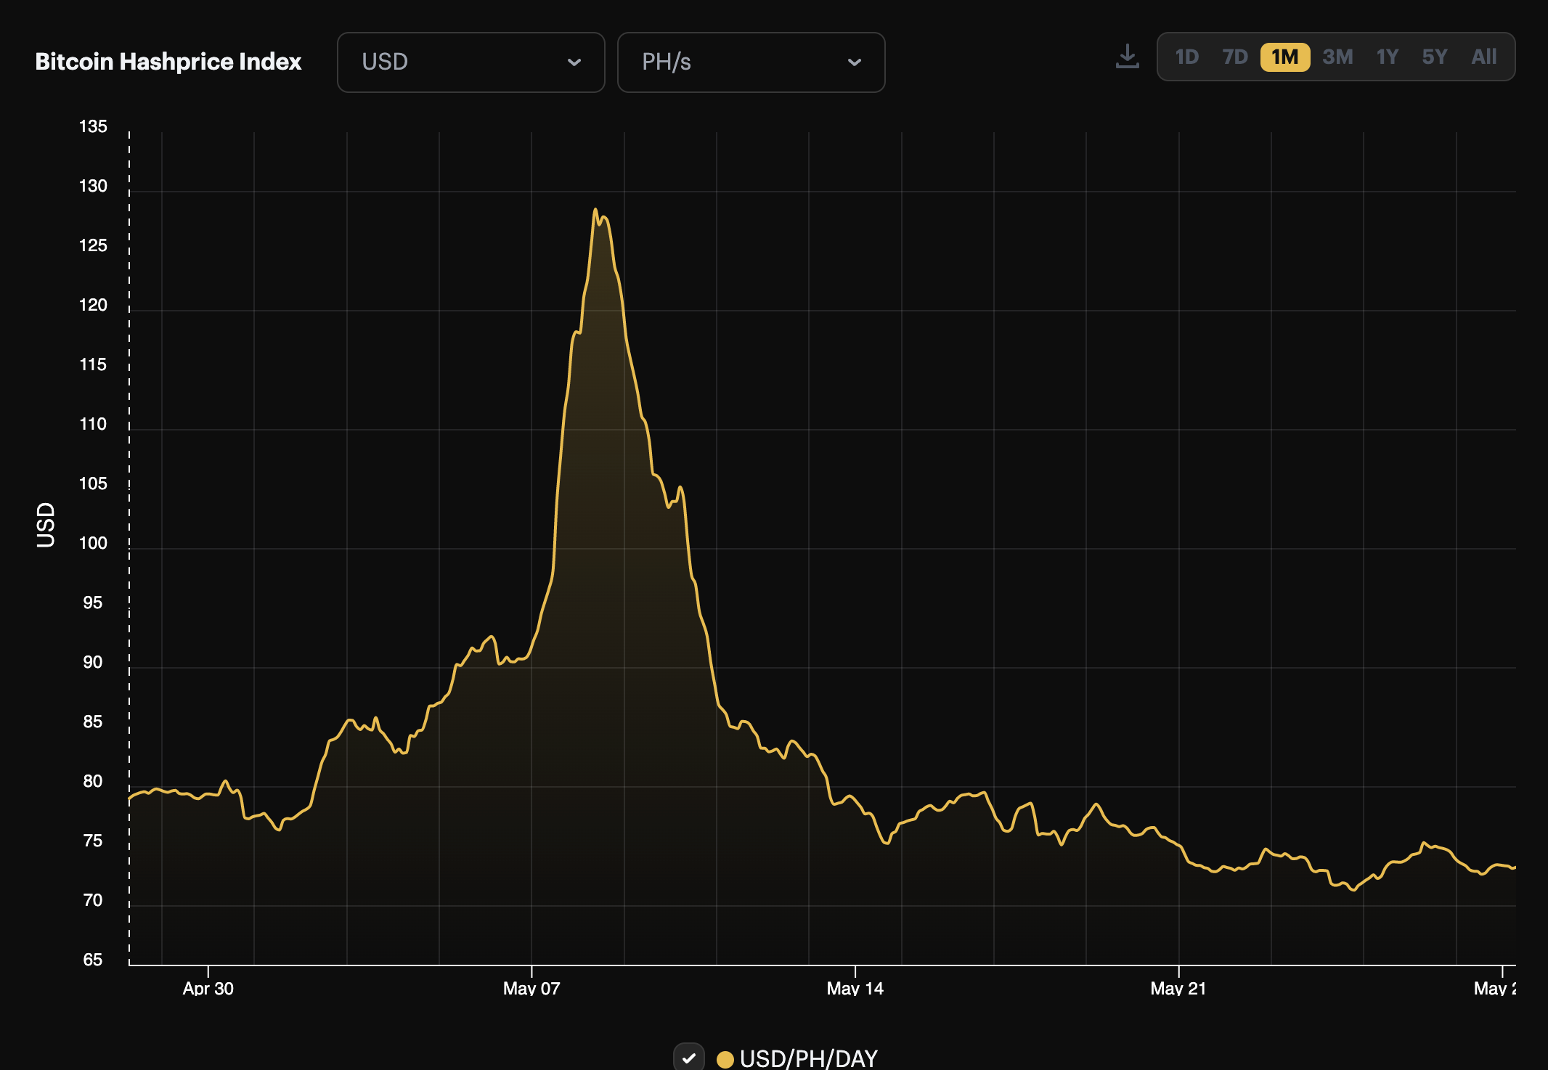Select the 7D time range
Screen dimensions: 1548x1070
pyautogui.click(x=1237, y=57)
